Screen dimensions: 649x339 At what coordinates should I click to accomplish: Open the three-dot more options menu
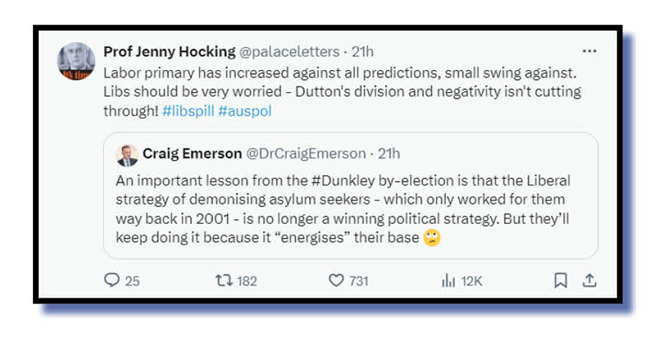(589, 52)
